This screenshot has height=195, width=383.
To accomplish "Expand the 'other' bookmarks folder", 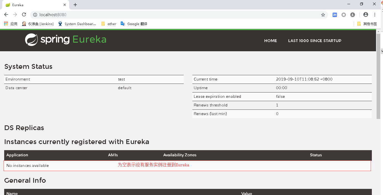I will click(x=109, y=24).
